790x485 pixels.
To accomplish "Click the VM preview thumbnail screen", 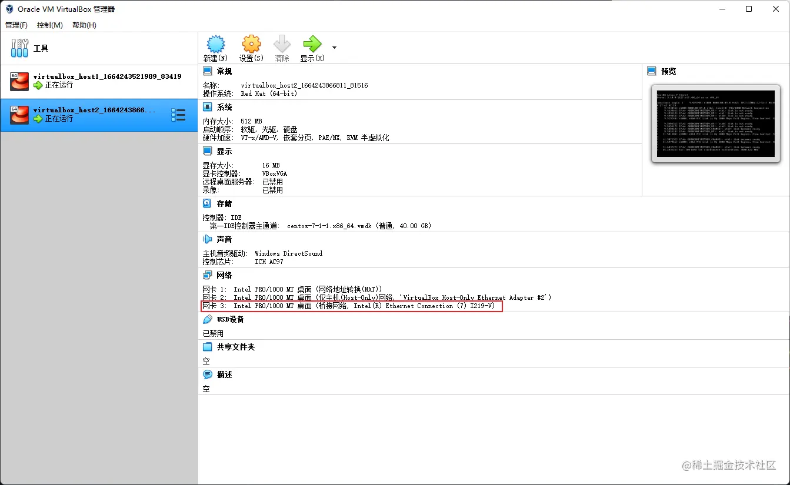I will 716,124.
